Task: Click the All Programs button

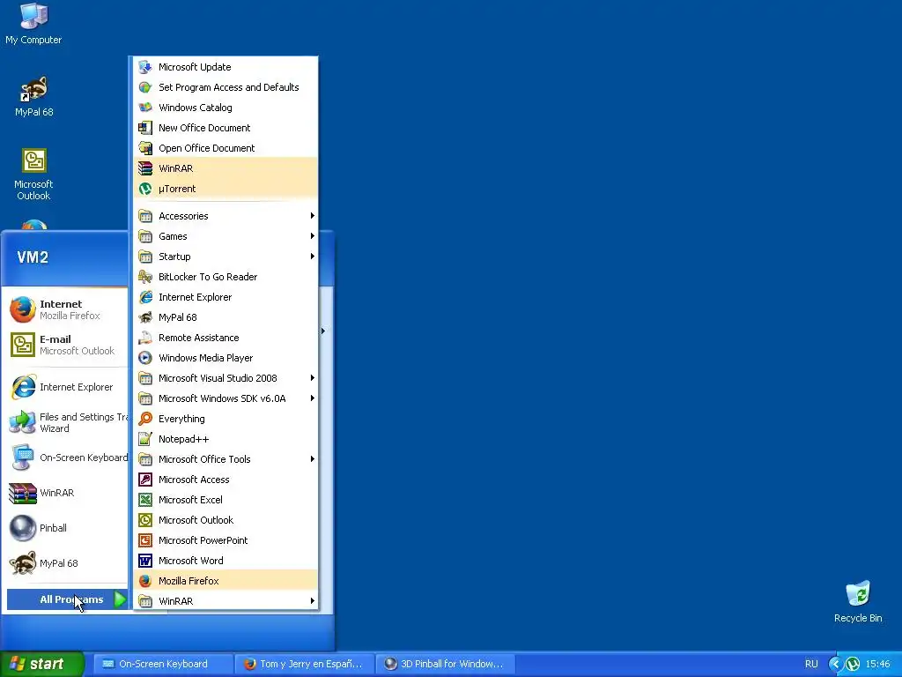Action: (x=67, y=599)
